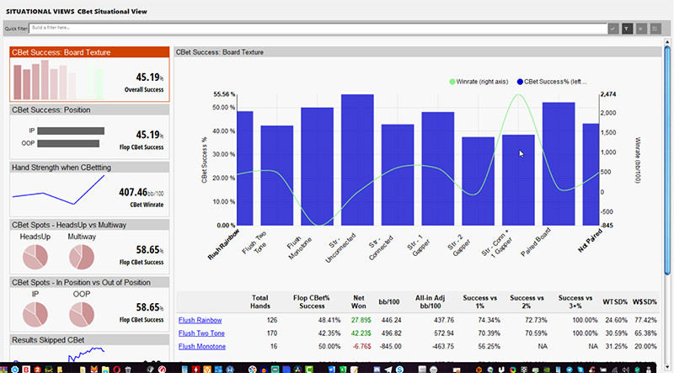Open the Results Skipped CBet panel

click(89, 340)
